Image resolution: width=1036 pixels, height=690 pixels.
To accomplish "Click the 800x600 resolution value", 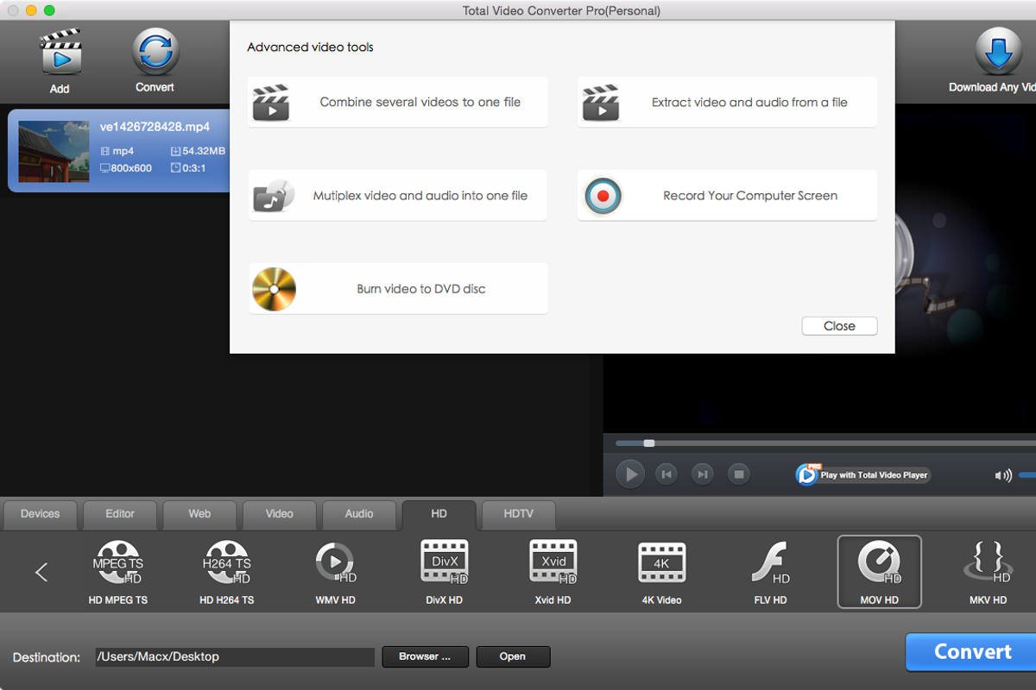I will point(132,168).
